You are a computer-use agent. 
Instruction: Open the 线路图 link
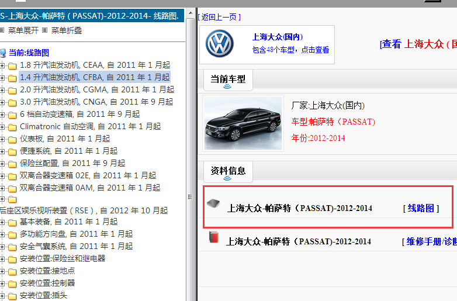tap(421, 208)
